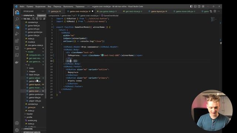Viewport: 237px width, 133px height.
Task: Click the components breadcrumb segment
Action: pos(54,16)
